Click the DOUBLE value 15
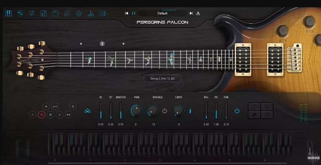321x165 pixels. 153,124
